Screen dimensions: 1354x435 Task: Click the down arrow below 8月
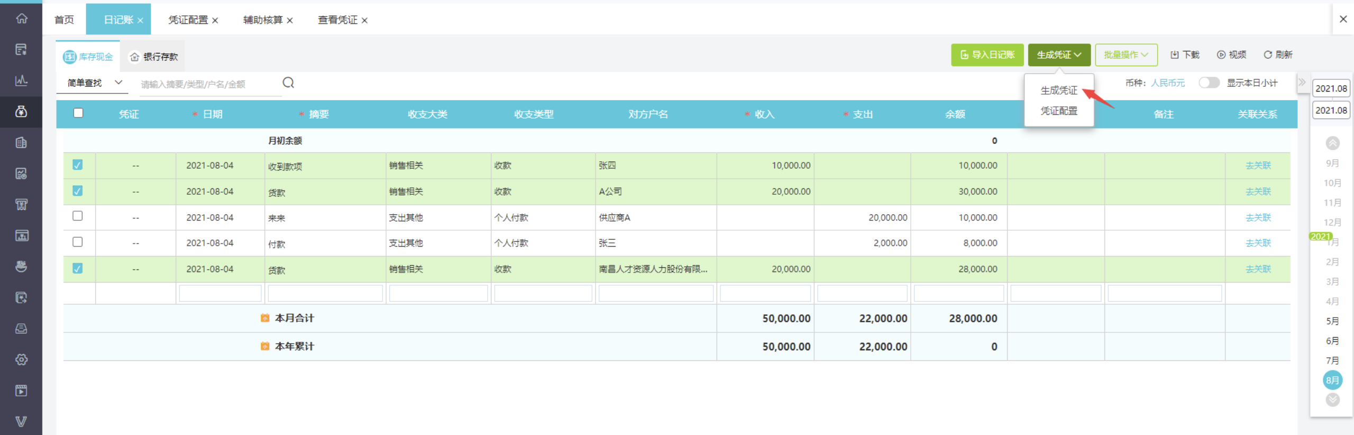click(x=1332, y=400)
